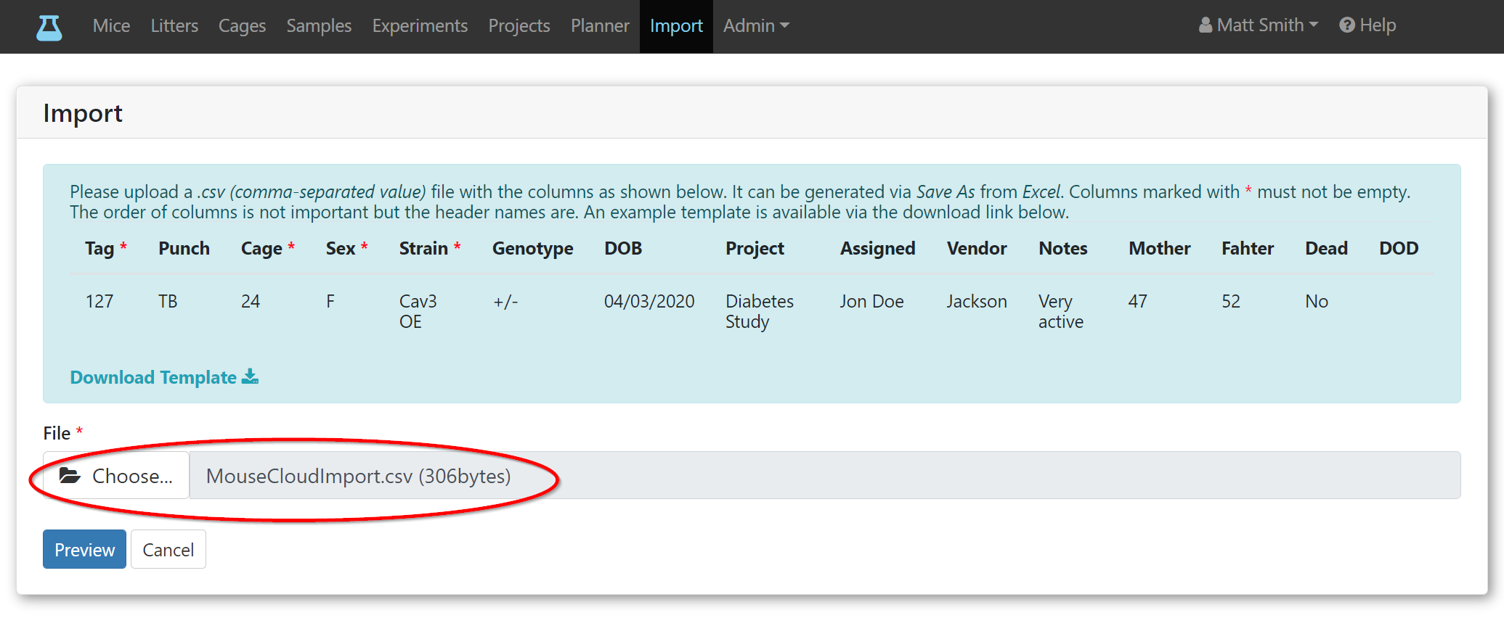Open the Cages menu item
The height and width of the screenshot is (618, 1504).
[x=242, y=26]
